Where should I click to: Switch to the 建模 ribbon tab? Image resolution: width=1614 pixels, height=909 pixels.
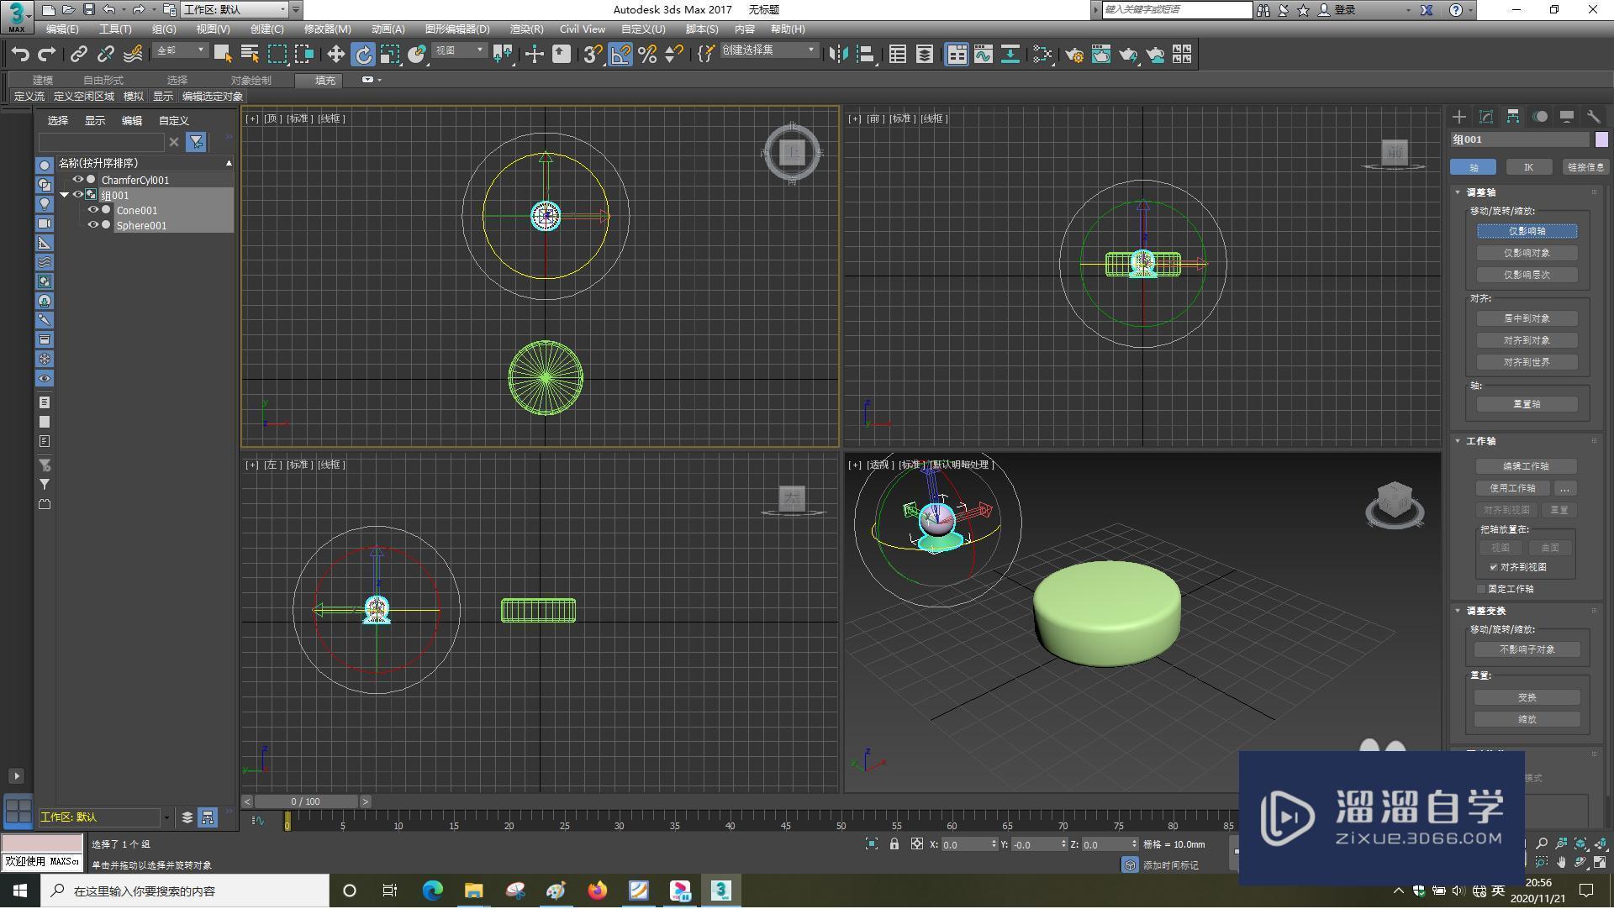(x=43, y=81)
